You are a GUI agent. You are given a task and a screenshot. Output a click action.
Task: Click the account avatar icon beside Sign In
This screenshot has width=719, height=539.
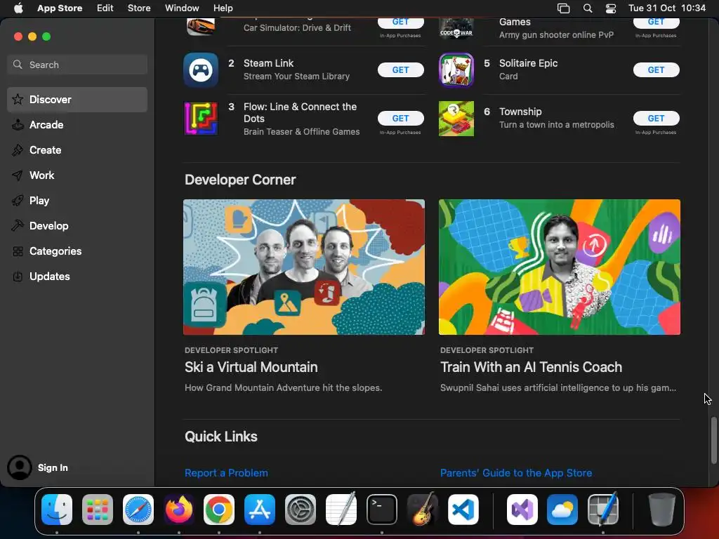[19, 467]
